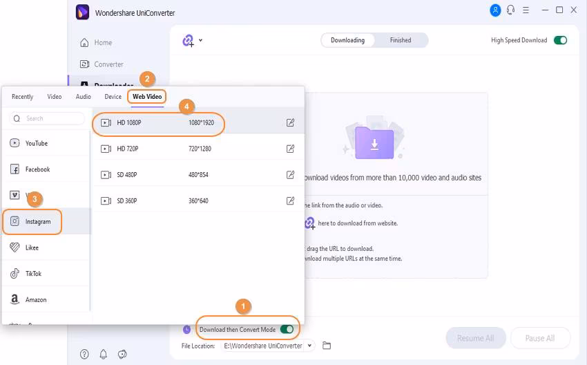The width and height of the screenshot is (587, 365).
Task: Click the Pause All button
Action: point(540,339)
